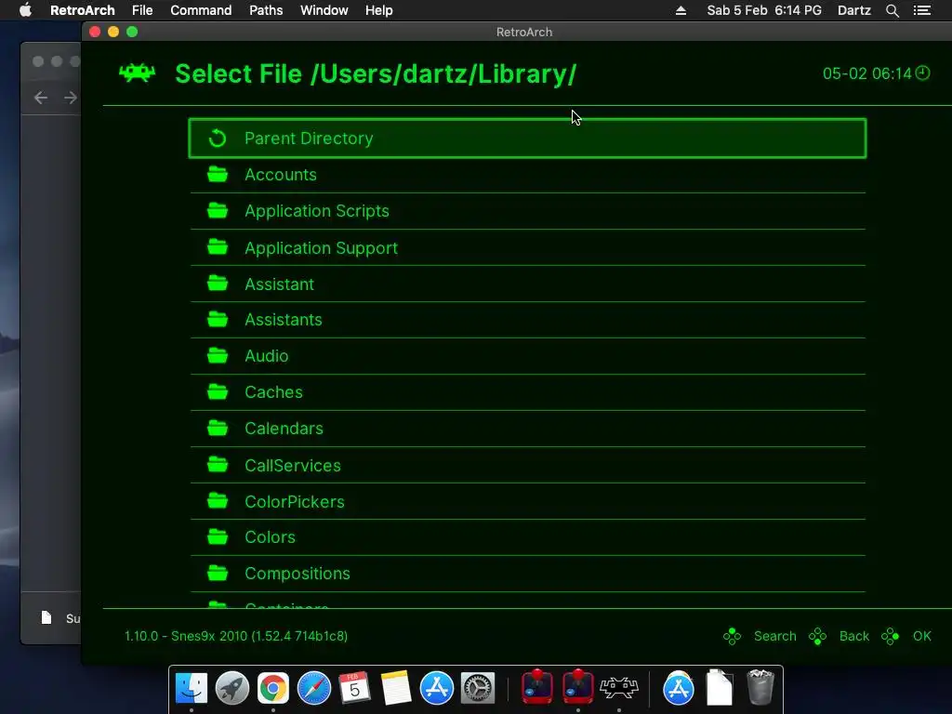This screenshot has width=952, height=714.
Task: Open the Caches folder name
Action: tap(274, 392)
